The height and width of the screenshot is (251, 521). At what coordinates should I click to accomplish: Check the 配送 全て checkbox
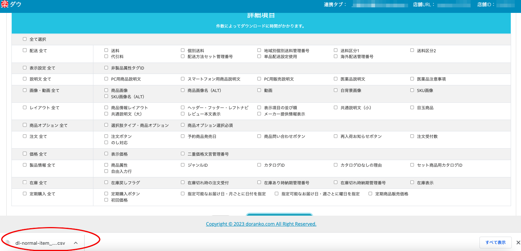(x=24, y=50)
